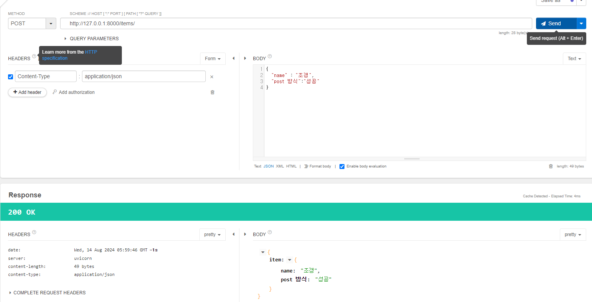Delete all request headers using trash icon

point(213,92)
